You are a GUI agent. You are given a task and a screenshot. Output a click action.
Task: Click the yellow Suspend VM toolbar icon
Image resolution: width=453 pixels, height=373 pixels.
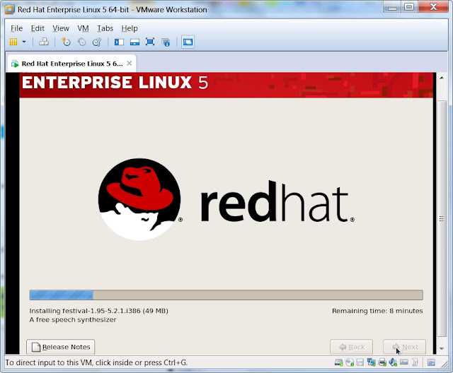tap(13, 42)
